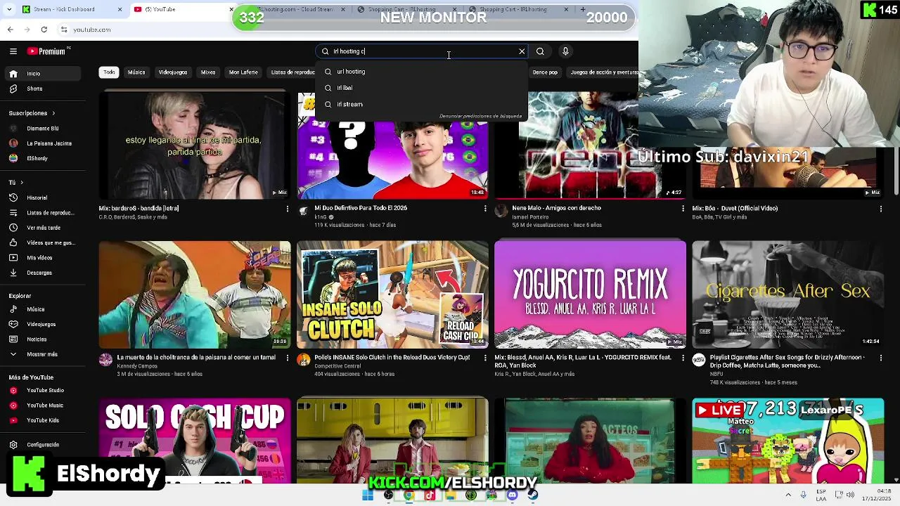Open more options for 'Mix: barderoS - bandida'
This screenshot has width=900, height=506.
(287, 209)
